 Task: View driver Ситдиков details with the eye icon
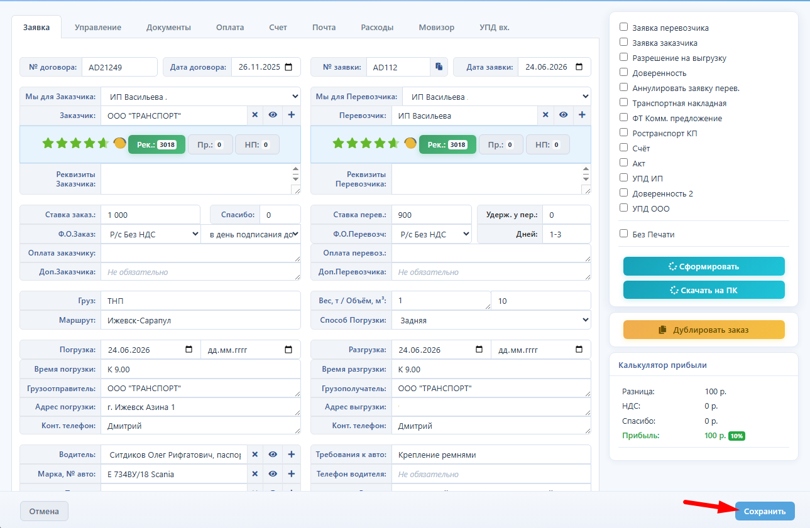273,455
